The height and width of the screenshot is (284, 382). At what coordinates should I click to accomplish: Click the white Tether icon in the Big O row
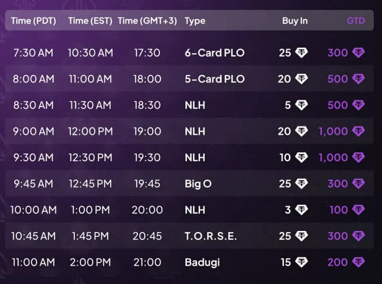coord(301,184)
